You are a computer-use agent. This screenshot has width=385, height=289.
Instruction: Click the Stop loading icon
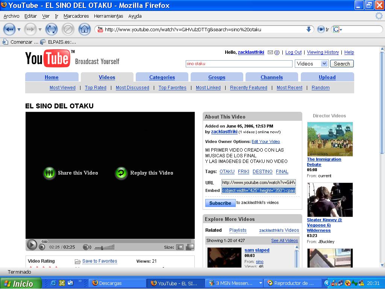(68, 29)
